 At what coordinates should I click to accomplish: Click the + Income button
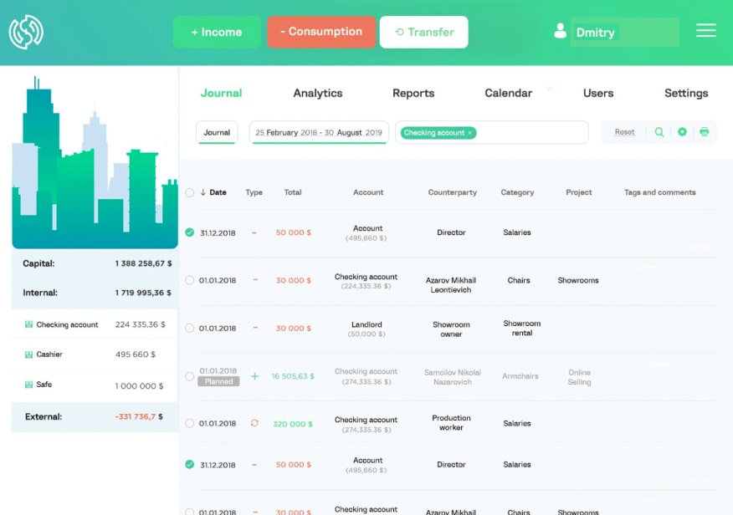[216, 32]
